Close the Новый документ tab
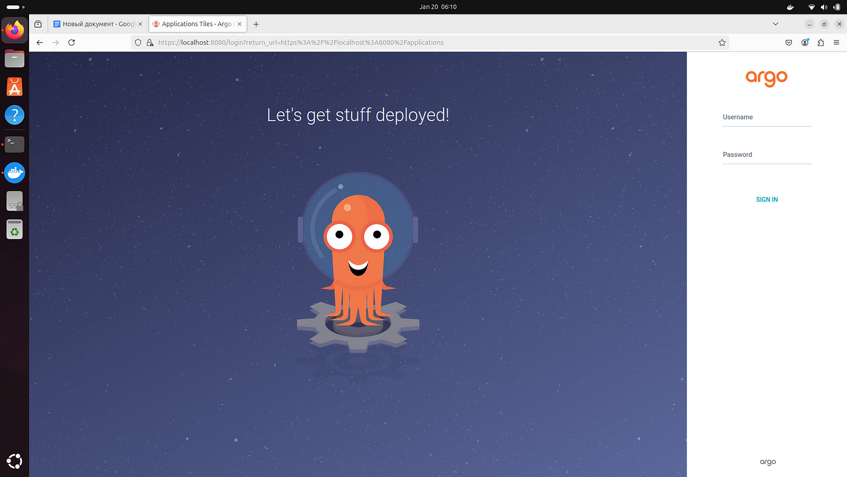Viewport: 847px width, 477px height. pos(140,24)
